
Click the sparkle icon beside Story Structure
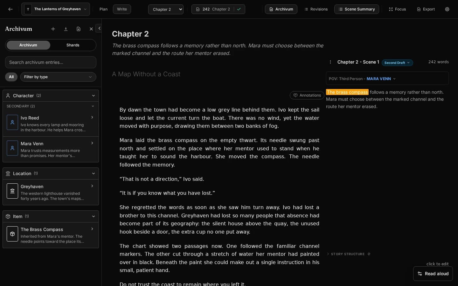click(369, 254)
